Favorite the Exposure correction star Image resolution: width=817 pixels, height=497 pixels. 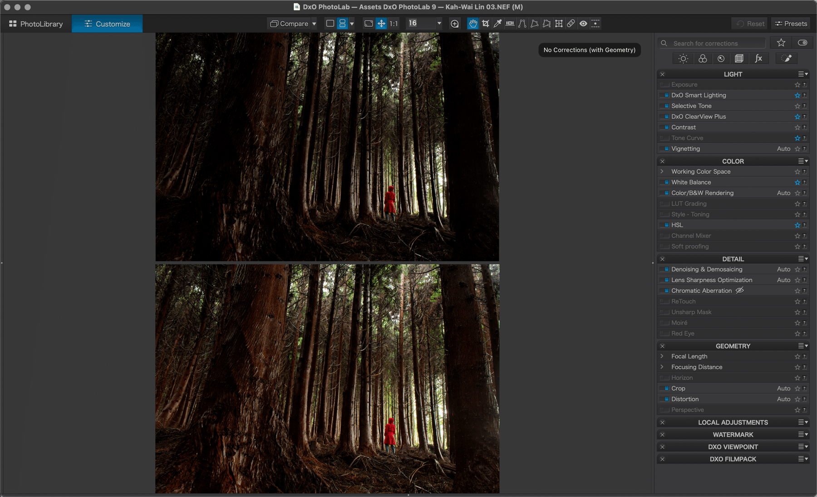click(797, 85)
